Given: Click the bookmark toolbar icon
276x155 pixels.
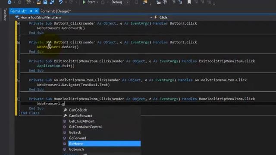Looking at the screenshot, I should click(189, 2).
